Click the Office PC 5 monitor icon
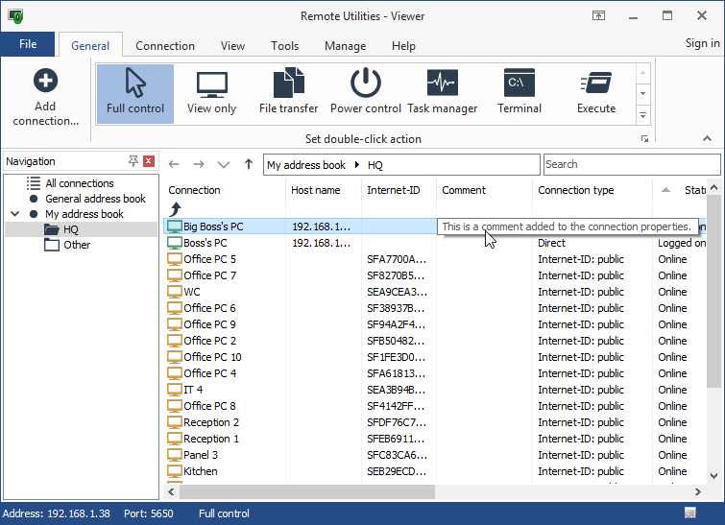The width and height of the screenshot is (725, 525). [x=175, y=259]
